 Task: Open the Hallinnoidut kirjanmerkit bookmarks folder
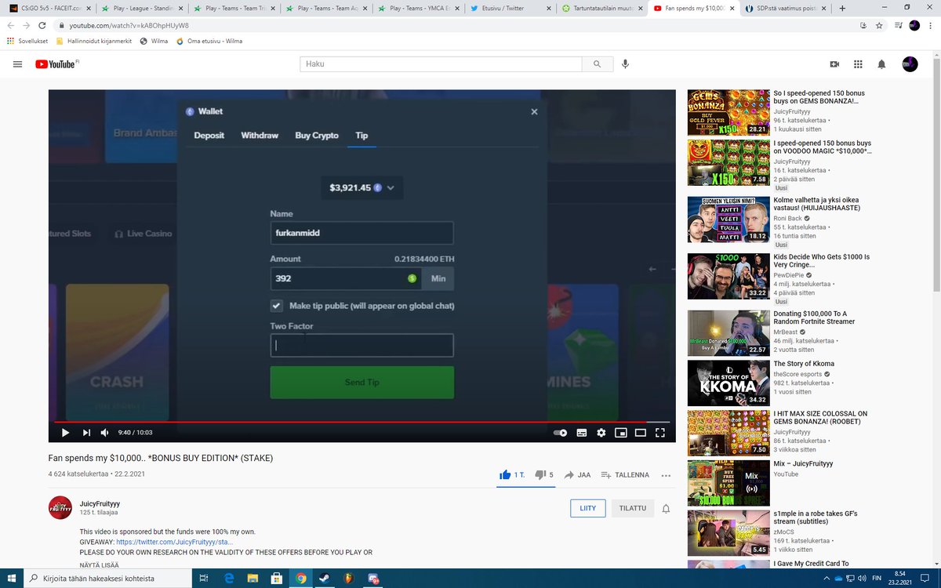click(95, 41)
